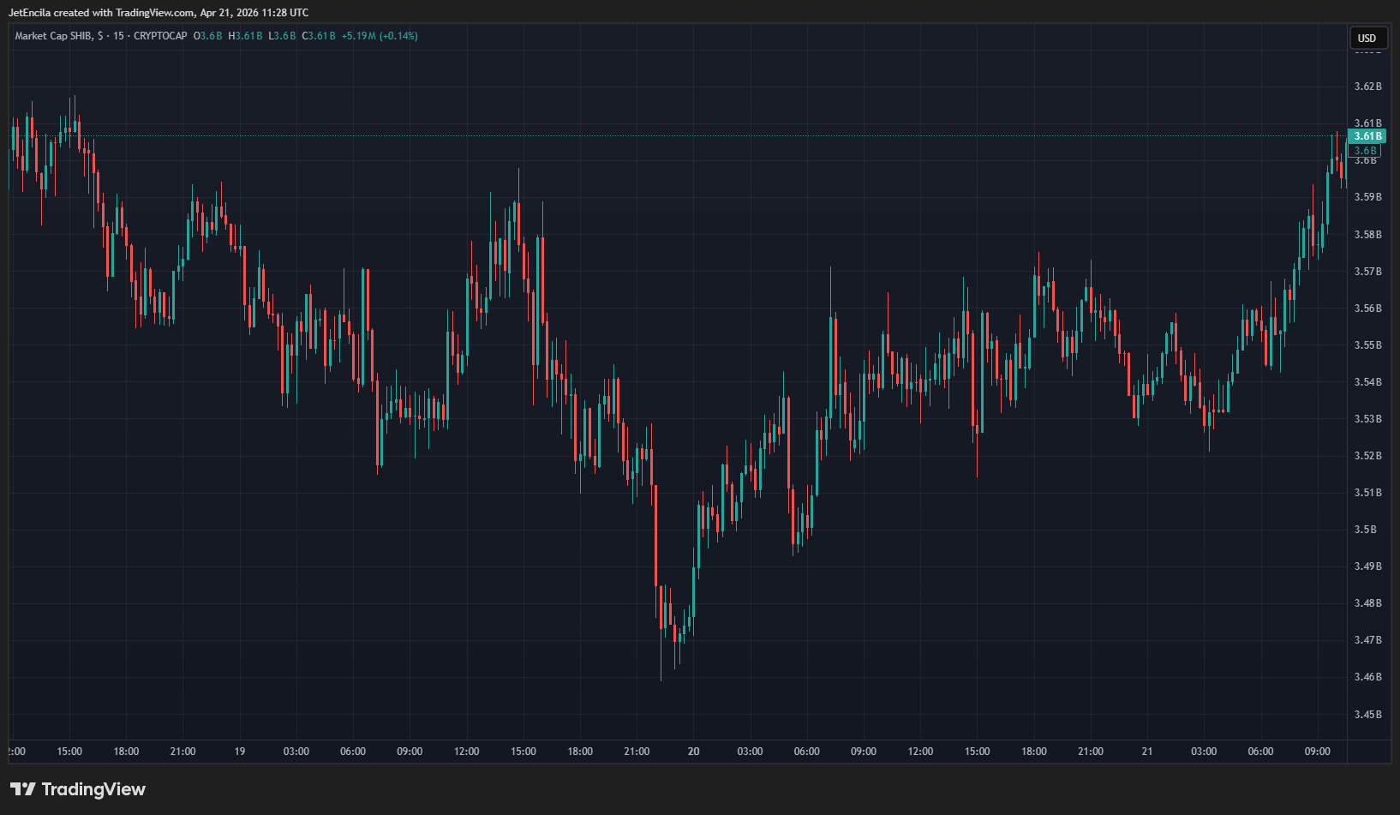
Task: Click the Market Cap SHIB symbol title
Action: tap(54, 36)
